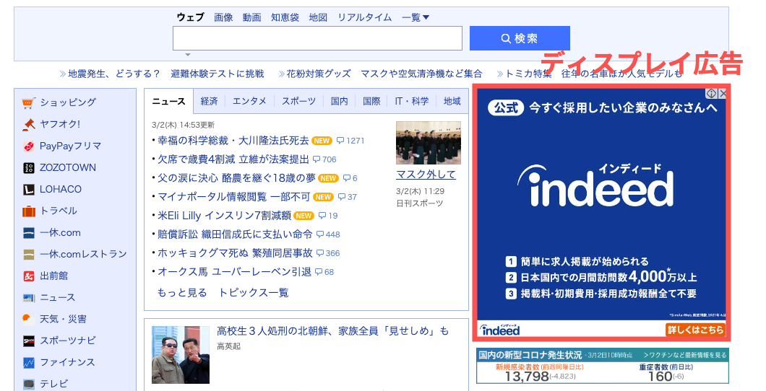Click the sidebar ニュース icon
Screen dimensions: 766x391
[x=29, y=297]
